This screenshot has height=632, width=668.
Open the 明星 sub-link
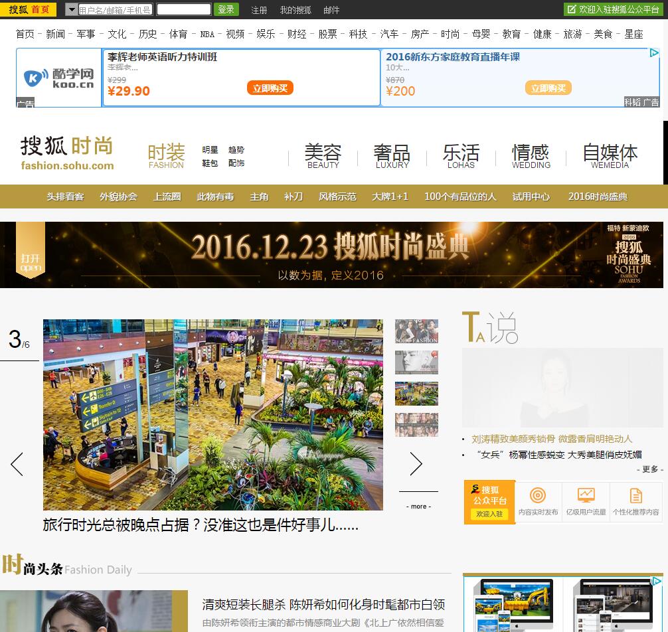[x=210, y=150]
